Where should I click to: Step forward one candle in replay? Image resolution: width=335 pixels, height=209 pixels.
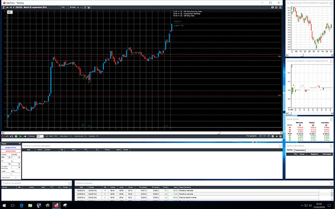click(x=12, y=136)
